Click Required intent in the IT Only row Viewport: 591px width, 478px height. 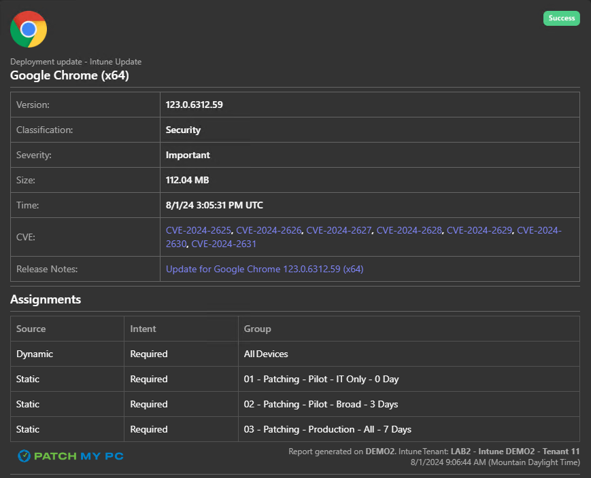[149, 379]
